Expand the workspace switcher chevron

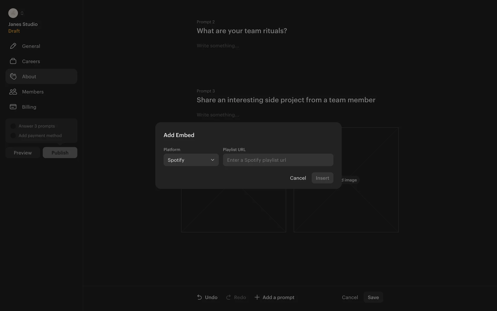22,13
